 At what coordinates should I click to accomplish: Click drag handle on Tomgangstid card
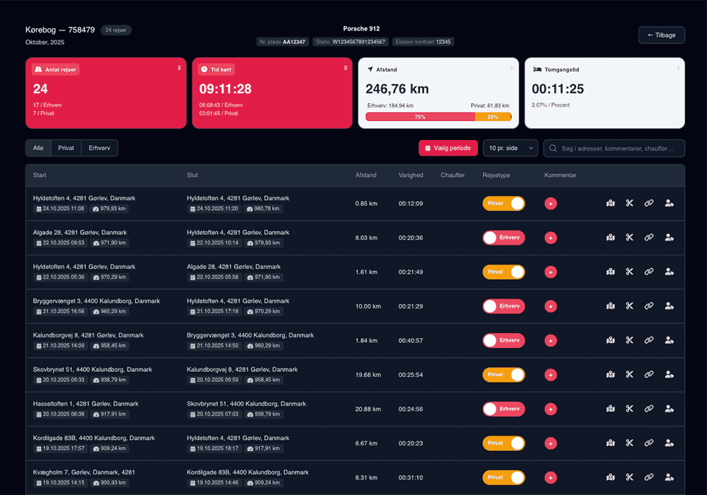click(x=678, y=68)
